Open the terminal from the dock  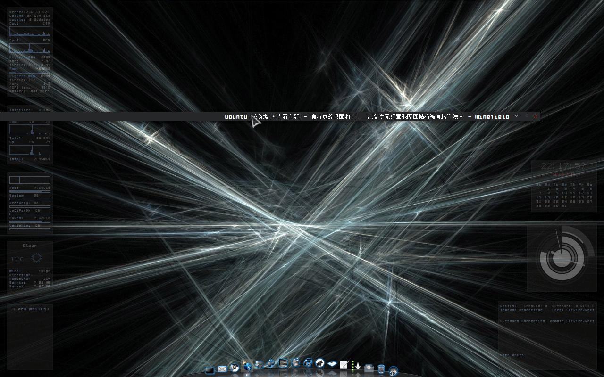210,370
